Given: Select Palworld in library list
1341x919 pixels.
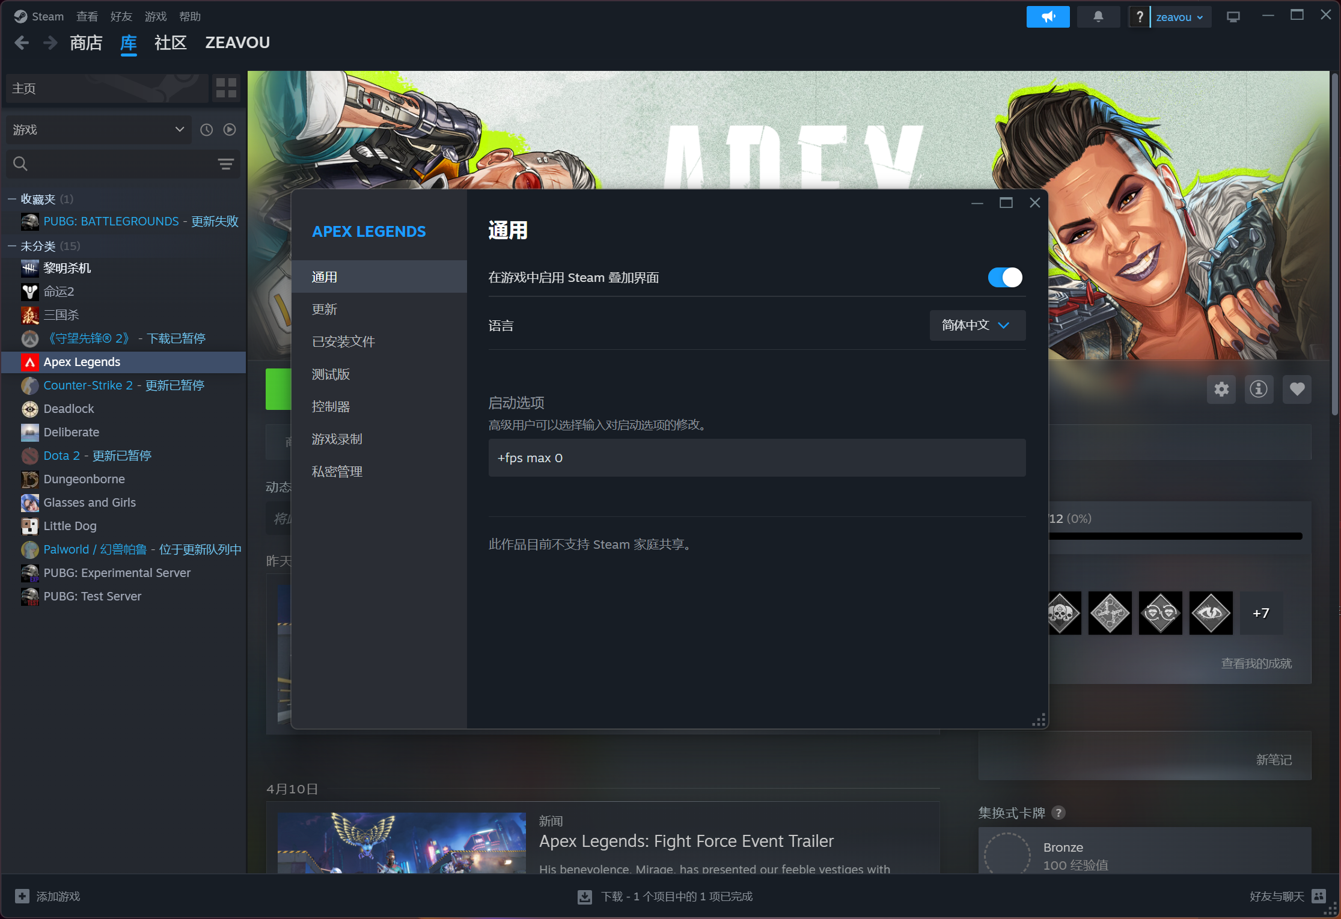Looking at the screenshot, I should tap(124, 549).
